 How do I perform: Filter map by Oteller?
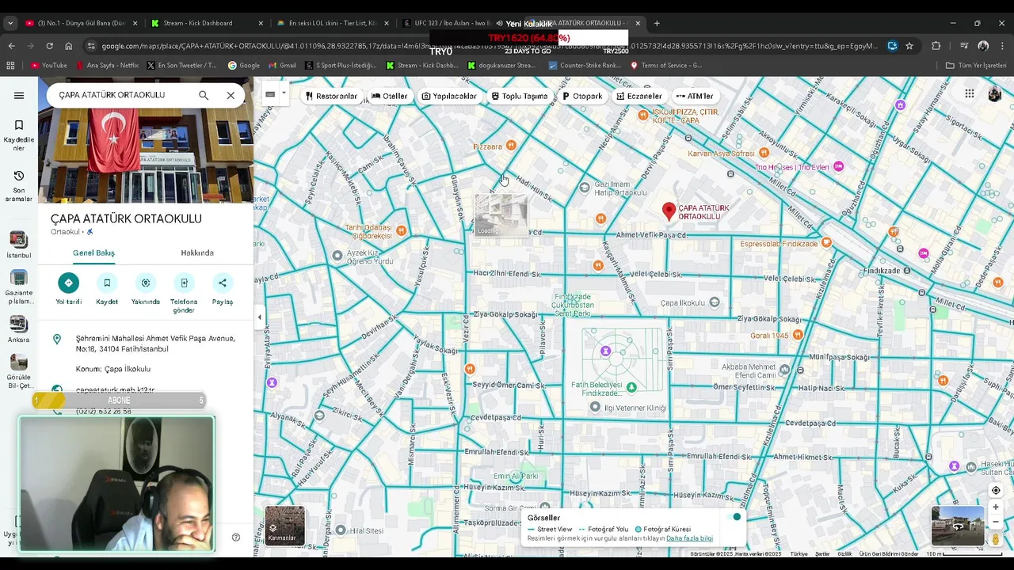(390, 96)
